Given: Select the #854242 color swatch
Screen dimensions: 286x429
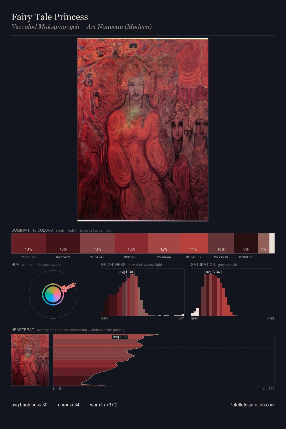Looking at the screenshot, I should (x=98, y=243).
